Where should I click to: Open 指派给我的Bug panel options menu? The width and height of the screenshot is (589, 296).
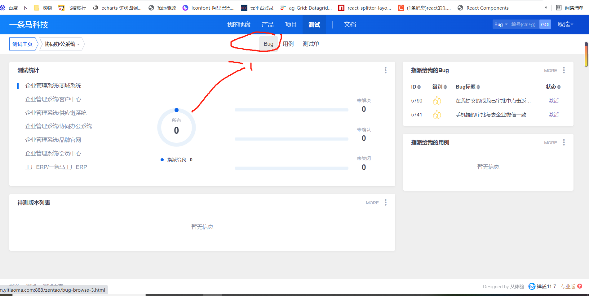(x=564, y=70)
